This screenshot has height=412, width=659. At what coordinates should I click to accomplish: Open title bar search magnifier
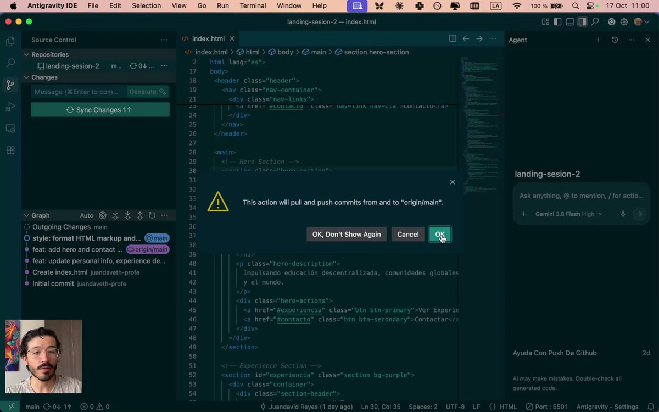coord(595,22)
